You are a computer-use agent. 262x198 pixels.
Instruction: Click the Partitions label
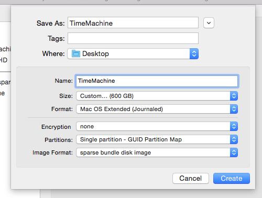(x=59, y=140)
